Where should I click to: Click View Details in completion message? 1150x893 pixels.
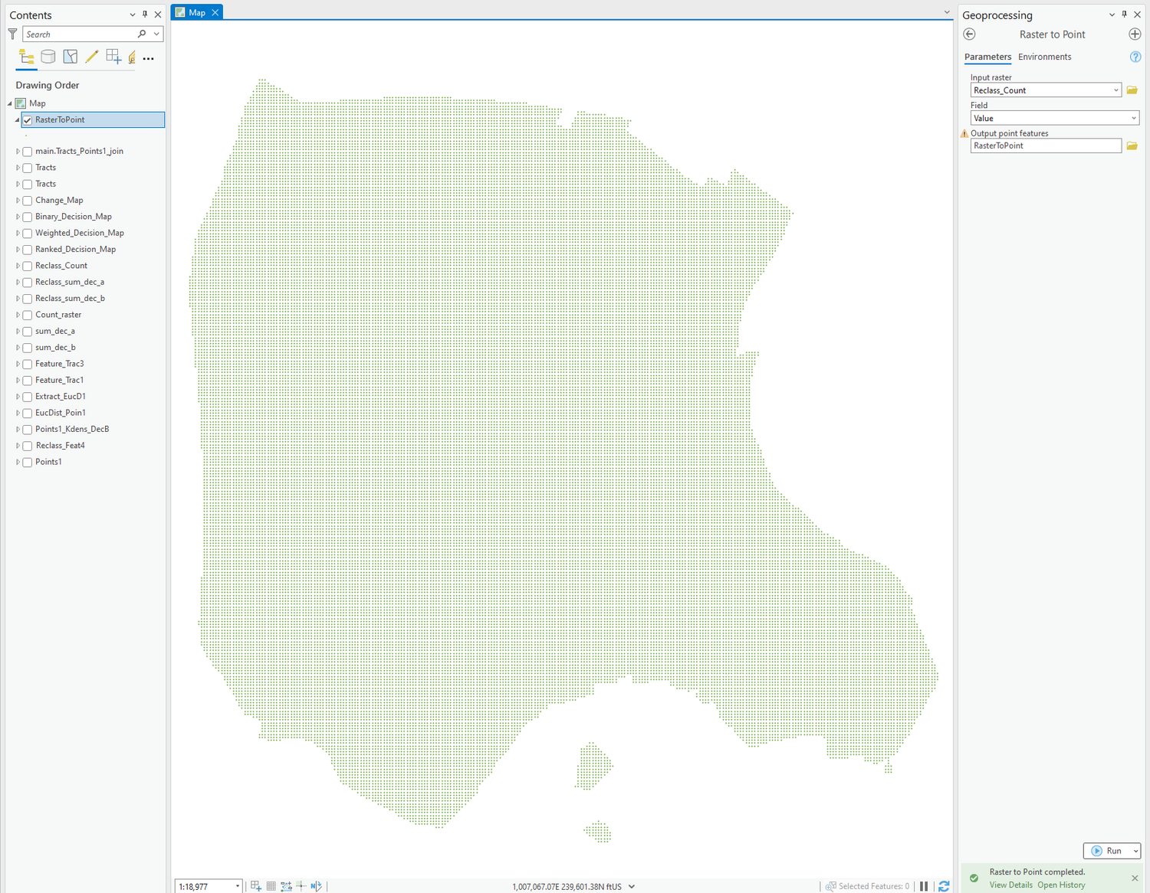click(x=1010, y=885)
